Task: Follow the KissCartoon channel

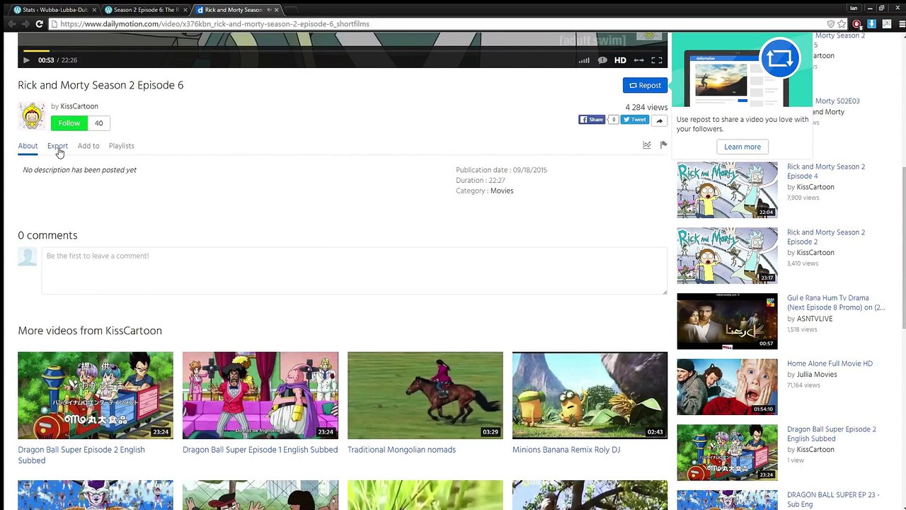Action: (x=69, y=123)
